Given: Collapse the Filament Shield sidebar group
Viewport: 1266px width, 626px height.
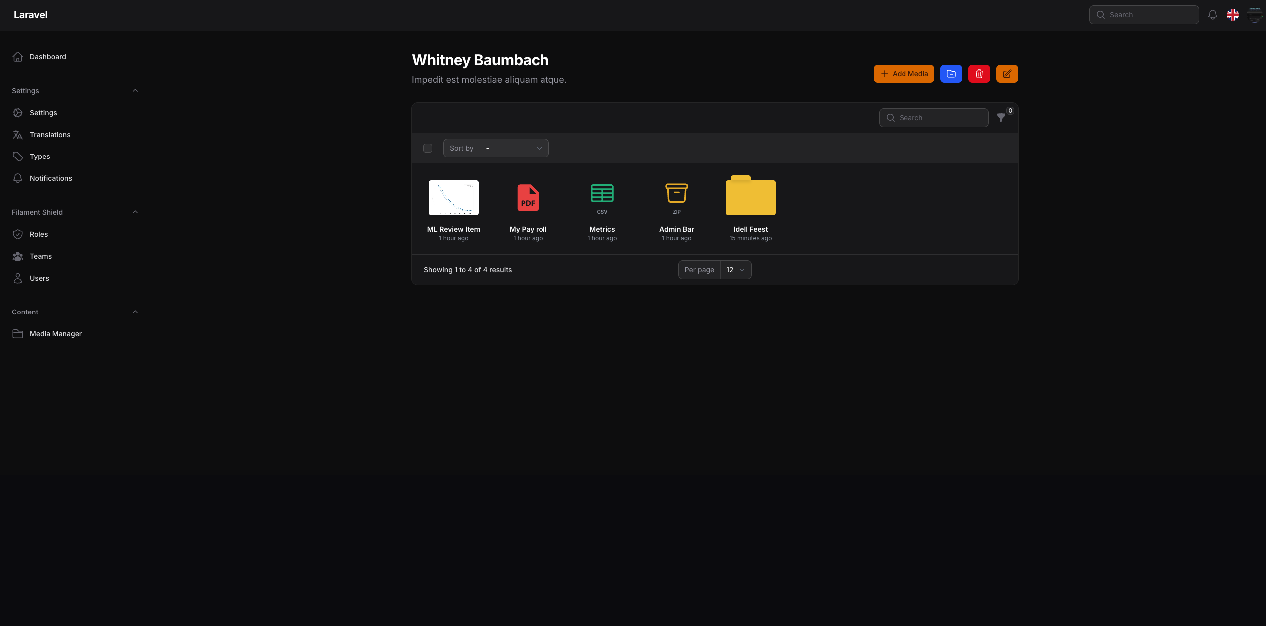Looking at the screenshot, I should [x=135, y=212].
